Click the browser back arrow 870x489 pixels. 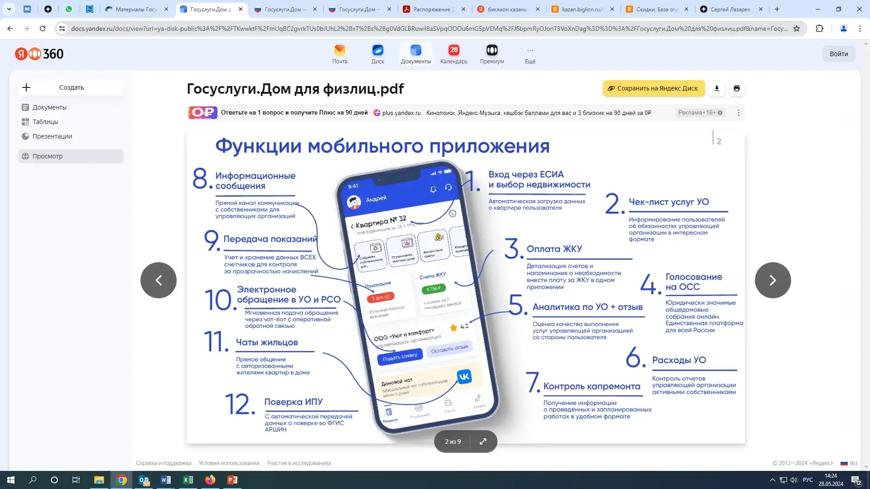[10, 29]
